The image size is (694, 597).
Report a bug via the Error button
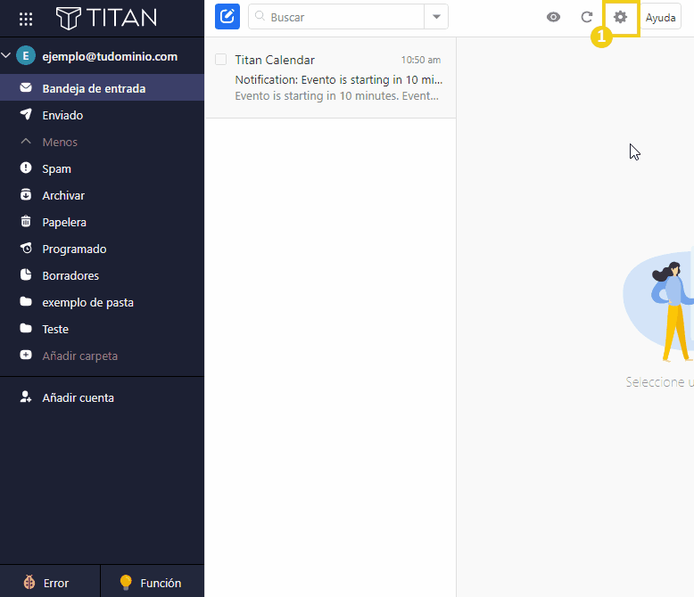click(x=50, y=583)
